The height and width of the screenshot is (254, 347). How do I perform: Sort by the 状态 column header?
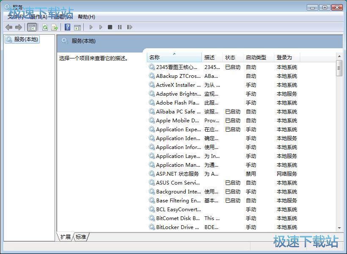[233, 57]
